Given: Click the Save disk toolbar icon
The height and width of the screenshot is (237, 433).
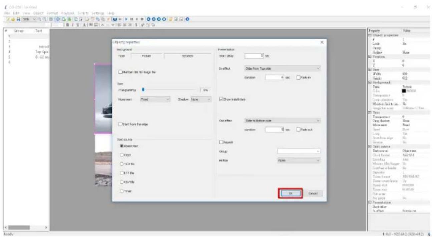Looking at the screenshot, I should coord(19,19).
